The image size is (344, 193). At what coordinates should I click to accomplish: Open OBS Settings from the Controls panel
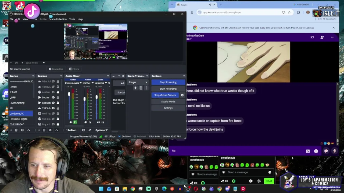[x=168, y=108]
